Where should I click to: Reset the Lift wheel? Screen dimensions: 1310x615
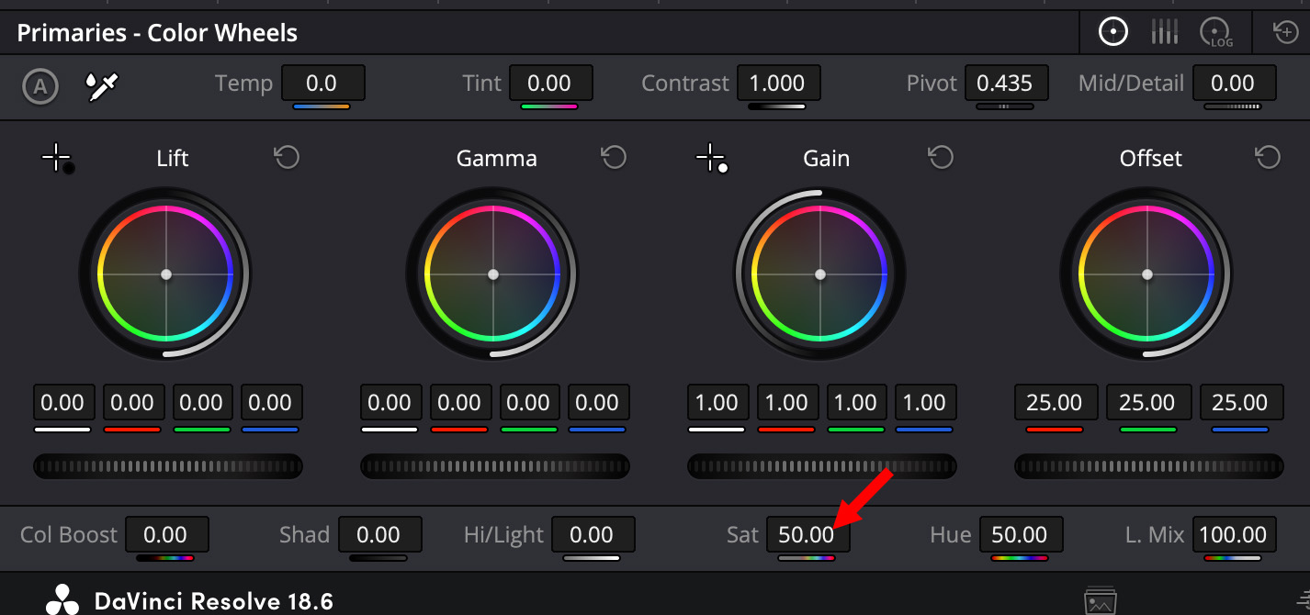(287, 157)
